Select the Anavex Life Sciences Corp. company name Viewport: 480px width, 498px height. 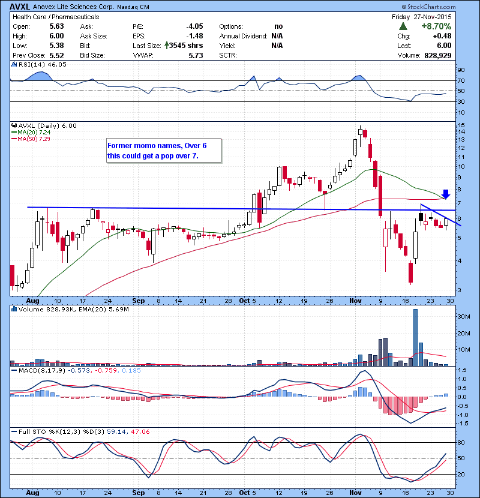[x=73, y=7]
